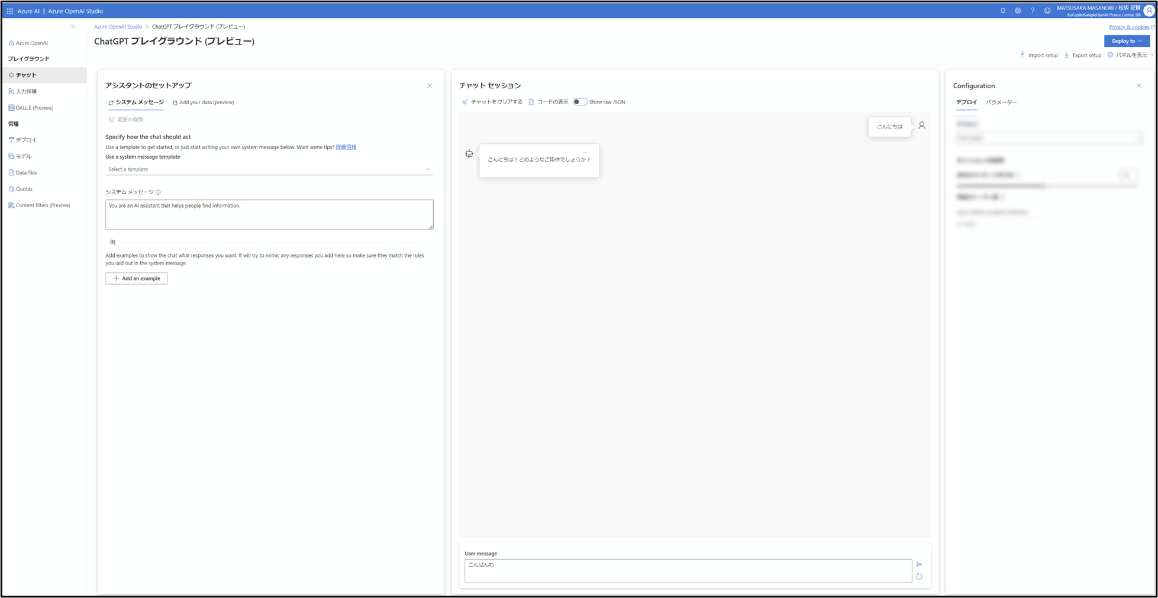Click into the system message text box
Screen dimensions: 1158x598
tap(269, 214)
